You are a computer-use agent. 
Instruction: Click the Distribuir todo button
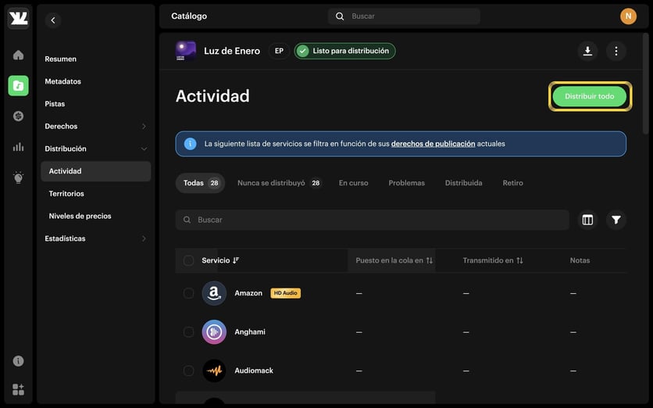(589, 96)
